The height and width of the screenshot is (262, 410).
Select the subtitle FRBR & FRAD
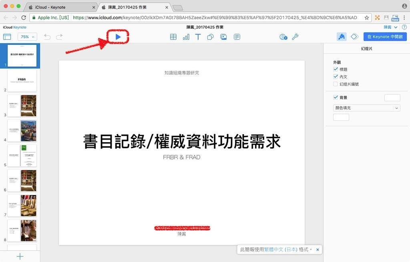(182, 157)
